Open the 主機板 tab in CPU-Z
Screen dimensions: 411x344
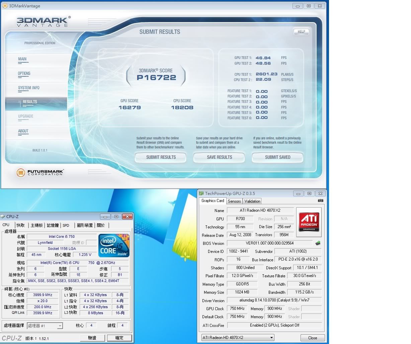point(37,225)
